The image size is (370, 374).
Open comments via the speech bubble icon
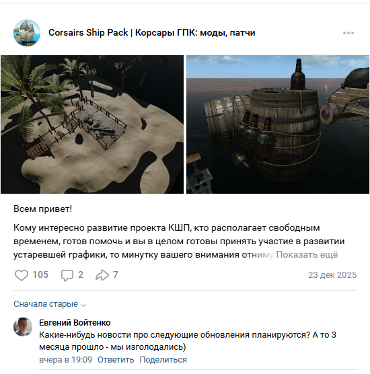pos(67,275)
